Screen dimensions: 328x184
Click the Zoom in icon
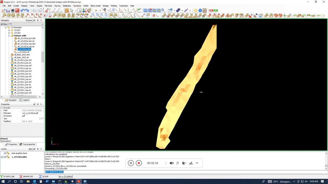point(33,10)
